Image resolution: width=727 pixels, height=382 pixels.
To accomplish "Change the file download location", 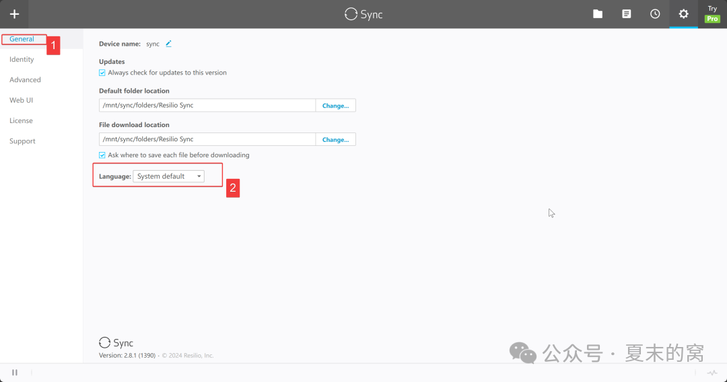I will pyautogui.click(x=335, y=140).
